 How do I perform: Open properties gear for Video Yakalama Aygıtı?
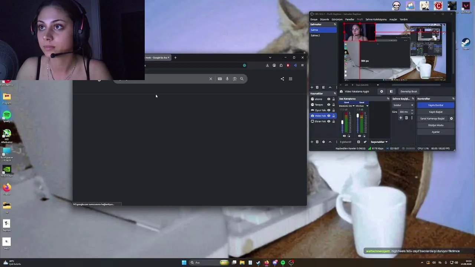pos(381,92)
